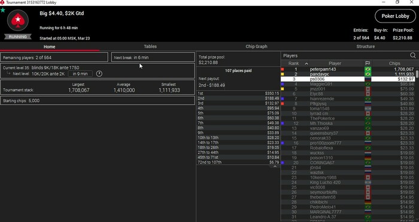Select player Elyc88 row
This screenshot has height=222, width=419.
pyautogui.click(x=348, y=94)
